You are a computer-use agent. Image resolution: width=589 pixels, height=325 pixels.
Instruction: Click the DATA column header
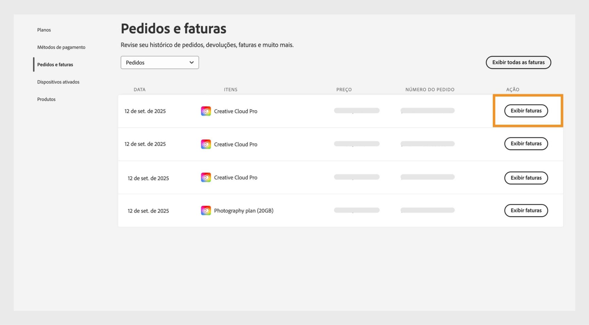coord(140,89)
